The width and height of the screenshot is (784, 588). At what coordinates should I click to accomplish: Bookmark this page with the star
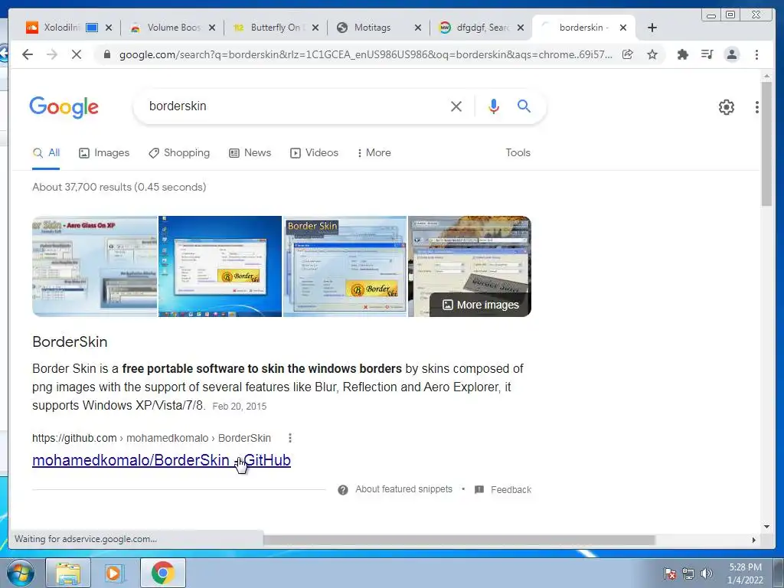[x=652, y=54]
